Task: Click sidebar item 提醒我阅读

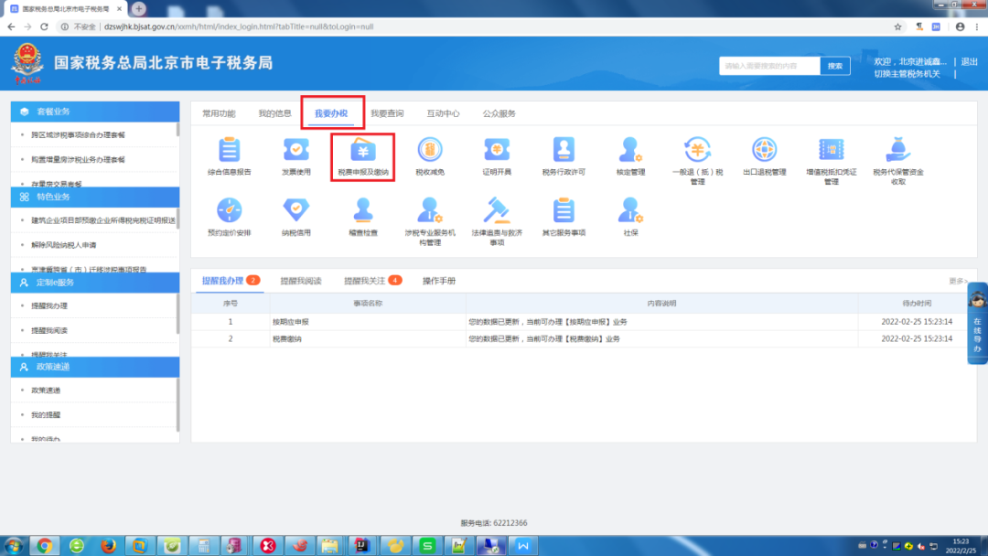Action: tap(49, 330)
